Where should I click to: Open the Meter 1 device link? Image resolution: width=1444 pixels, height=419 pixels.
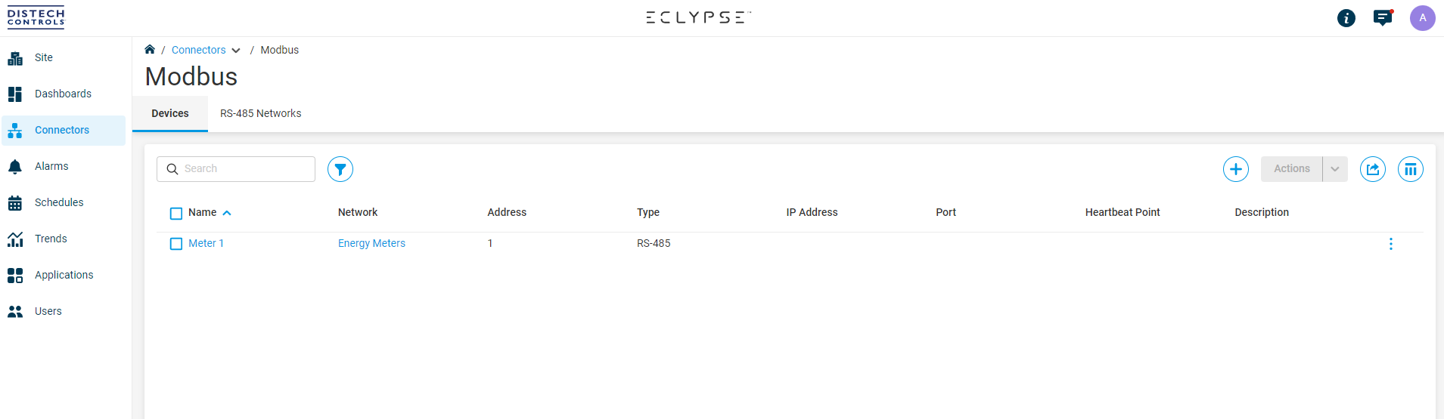point(206,243)
